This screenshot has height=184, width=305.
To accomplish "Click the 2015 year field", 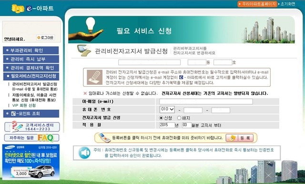I will tap(167, 125).
